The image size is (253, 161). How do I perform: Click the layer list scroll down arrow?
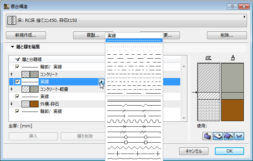click(x=184, y=118)
